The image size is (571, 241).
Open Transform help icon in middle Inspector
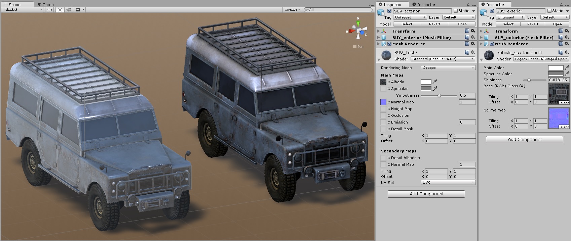(x=467, y=31)
